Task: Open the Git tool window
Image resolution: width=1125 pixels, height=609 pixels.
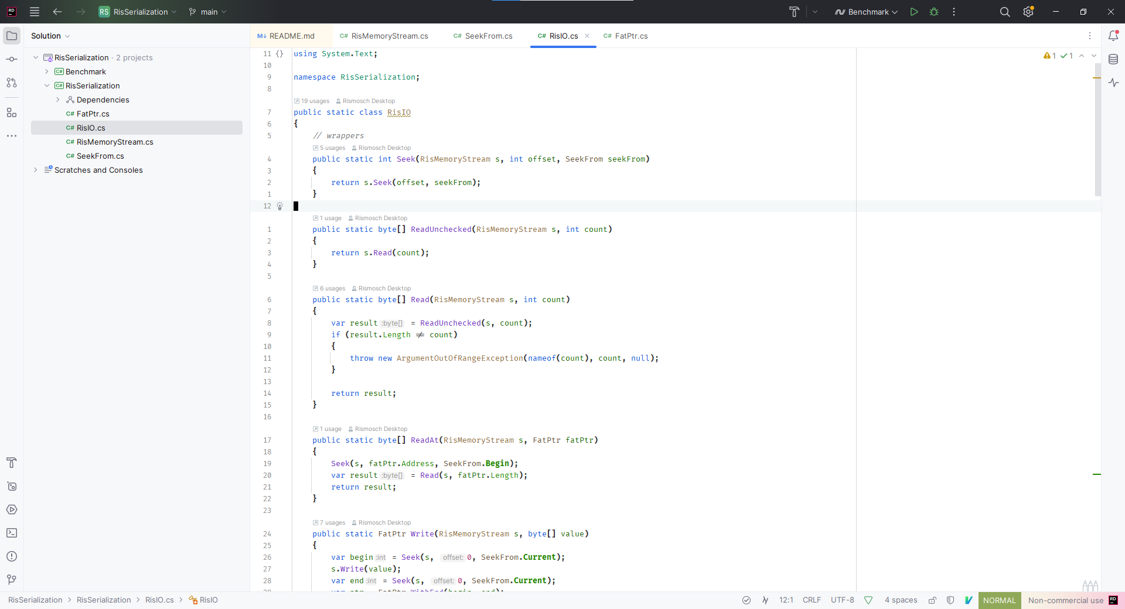Action: pyautogui.click(x=11, y=580)
